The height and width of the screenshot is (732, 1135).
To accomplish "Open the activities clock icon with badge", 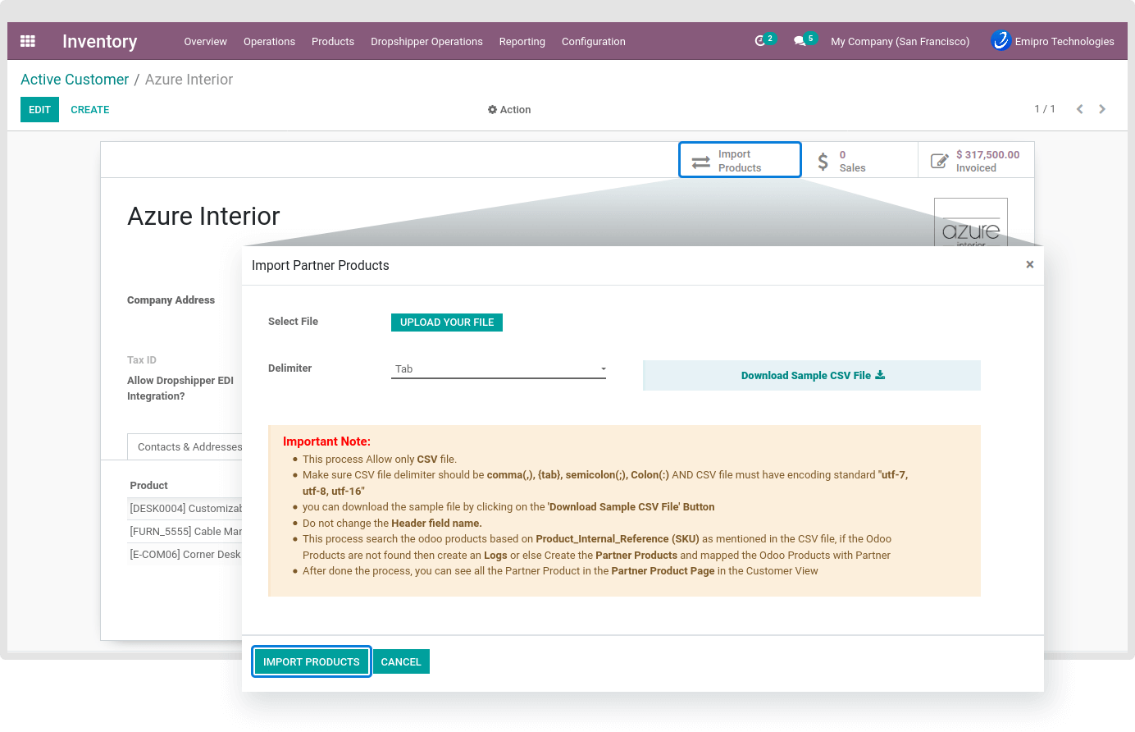I will coord(760,41).
